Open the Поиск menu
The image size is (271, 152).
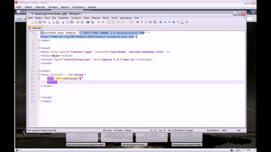point(47,18)
